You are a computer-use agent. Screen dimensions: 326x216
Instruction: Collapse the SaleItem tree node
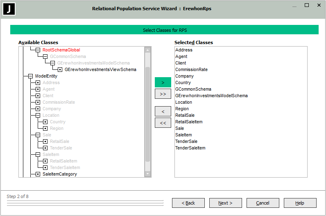[x=38, y=155]
